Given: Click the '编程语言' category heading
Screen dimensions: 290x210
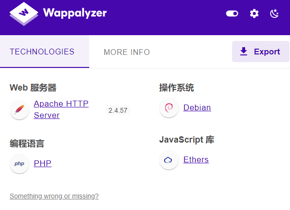Looking at the screenshot, I should (27, 144).
